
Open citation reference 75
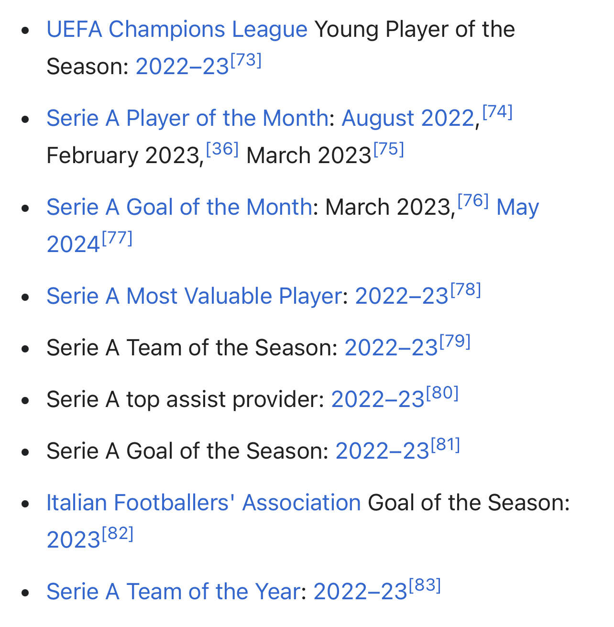tap(388, 150)
